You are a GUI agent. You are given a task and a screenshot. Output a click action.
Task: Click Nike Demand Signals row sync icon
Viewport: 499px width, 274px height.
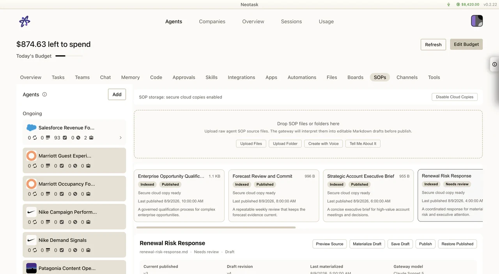point(35,250)
